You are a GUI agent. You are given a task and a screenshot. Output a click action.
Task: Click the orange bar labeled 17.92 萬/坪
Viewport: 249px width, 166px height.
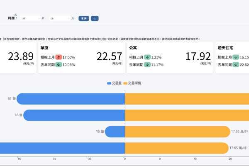click(178, 132)
